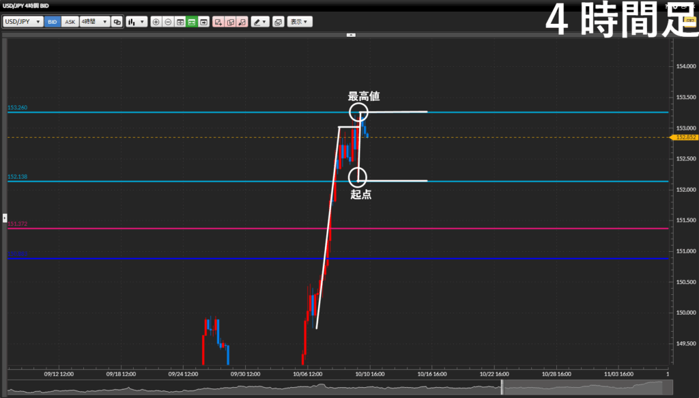Click the split-panel layout icon
This screenshot has width=699, height=398.
(180, 22)
